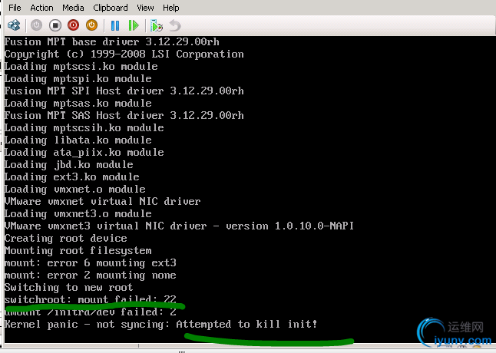The width and height of the screenshot is (496, 353).
Task: Click the 'Loading vmxnet.o module' line
Action: [75, 190]
